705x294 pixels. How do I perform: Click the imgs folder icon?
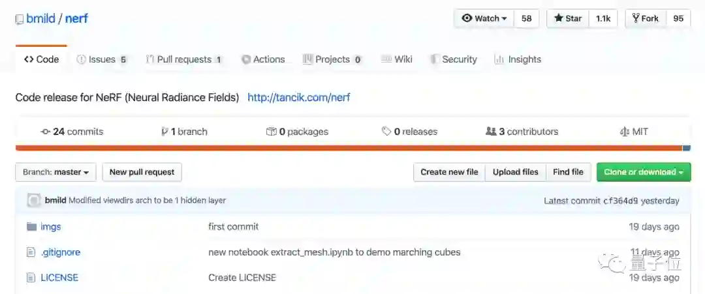31,227
